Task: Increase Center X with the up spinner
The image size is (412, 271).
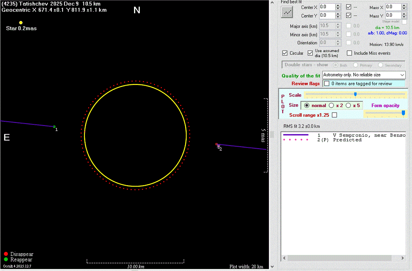Action: 338,5
